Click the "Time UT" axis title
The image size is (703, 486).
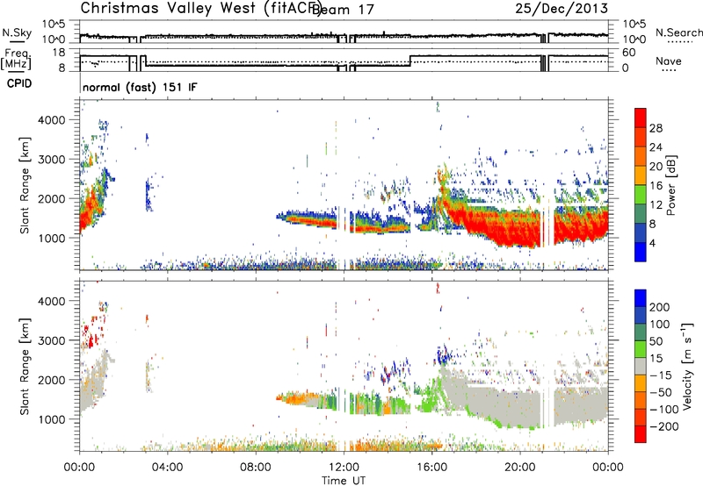tap(344, 481)
